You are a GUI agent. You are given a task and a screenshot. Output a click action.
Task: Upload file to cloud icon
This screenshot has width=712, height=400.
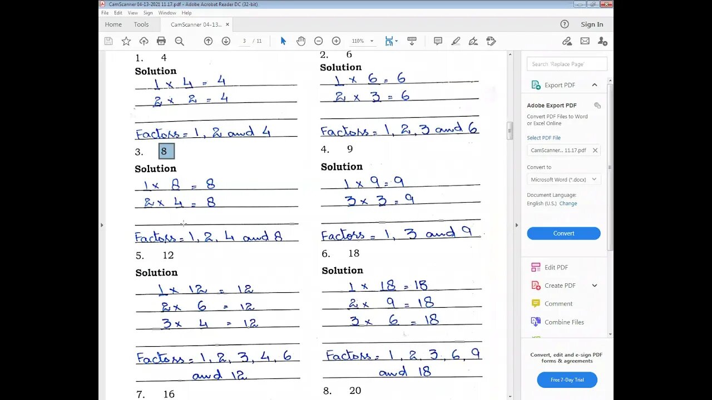(x=144, y=41)
